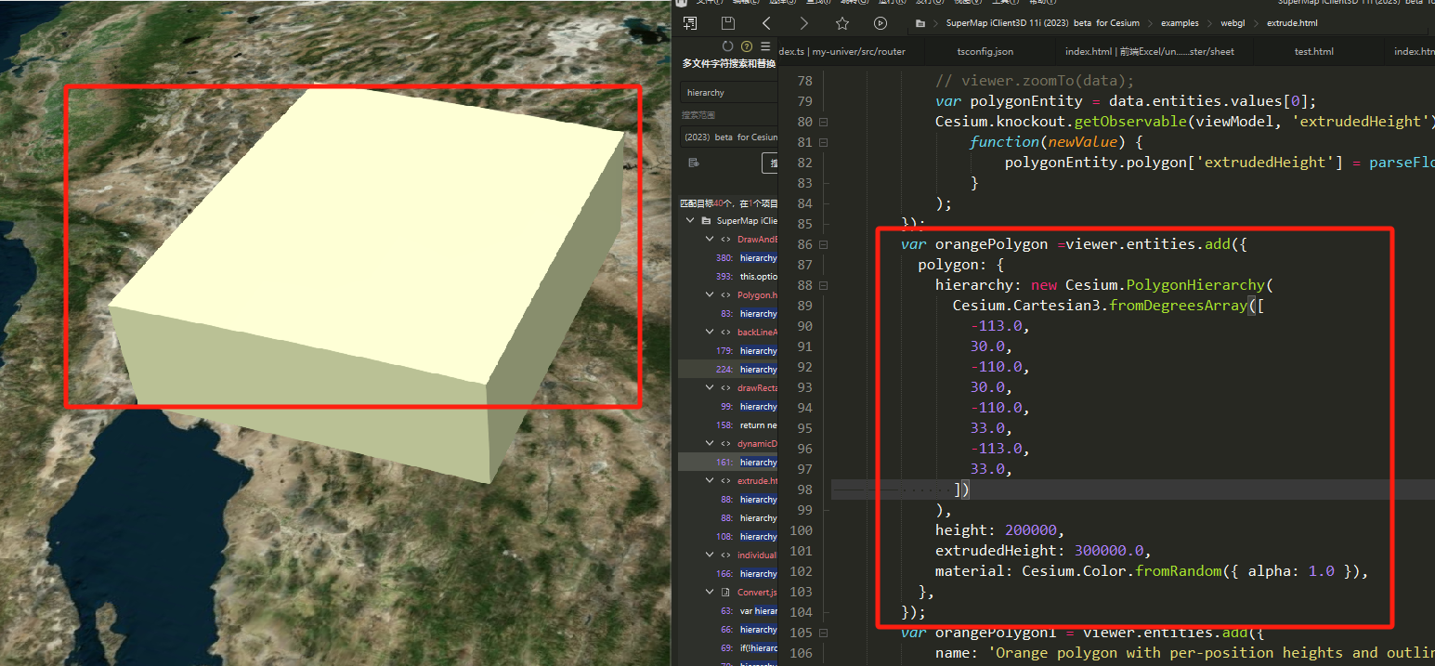1435x666 pixels.
Task: Click the search scope field
Action: click(729, 137)
